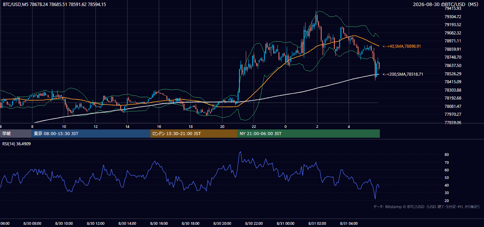Click price axis value 78415.09
Screen dimensions: 484x227
point(453,82)
